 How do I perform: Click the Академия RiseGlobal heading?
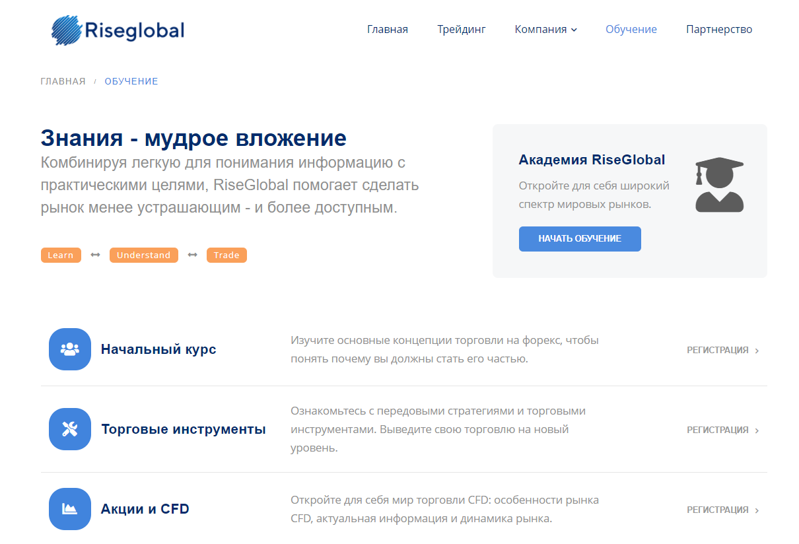pyautogui.click(x=592, y=160)
